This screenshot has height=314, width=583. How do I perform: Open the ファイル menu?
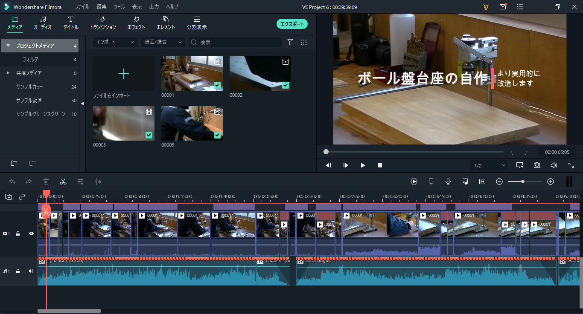click(82, 7)
